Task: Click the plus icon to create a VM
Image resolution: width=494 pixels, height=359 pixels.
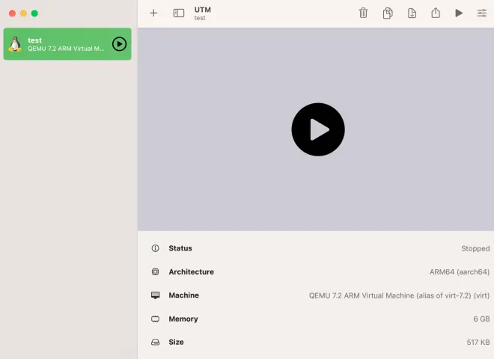Action: click(x=153, y=13)
